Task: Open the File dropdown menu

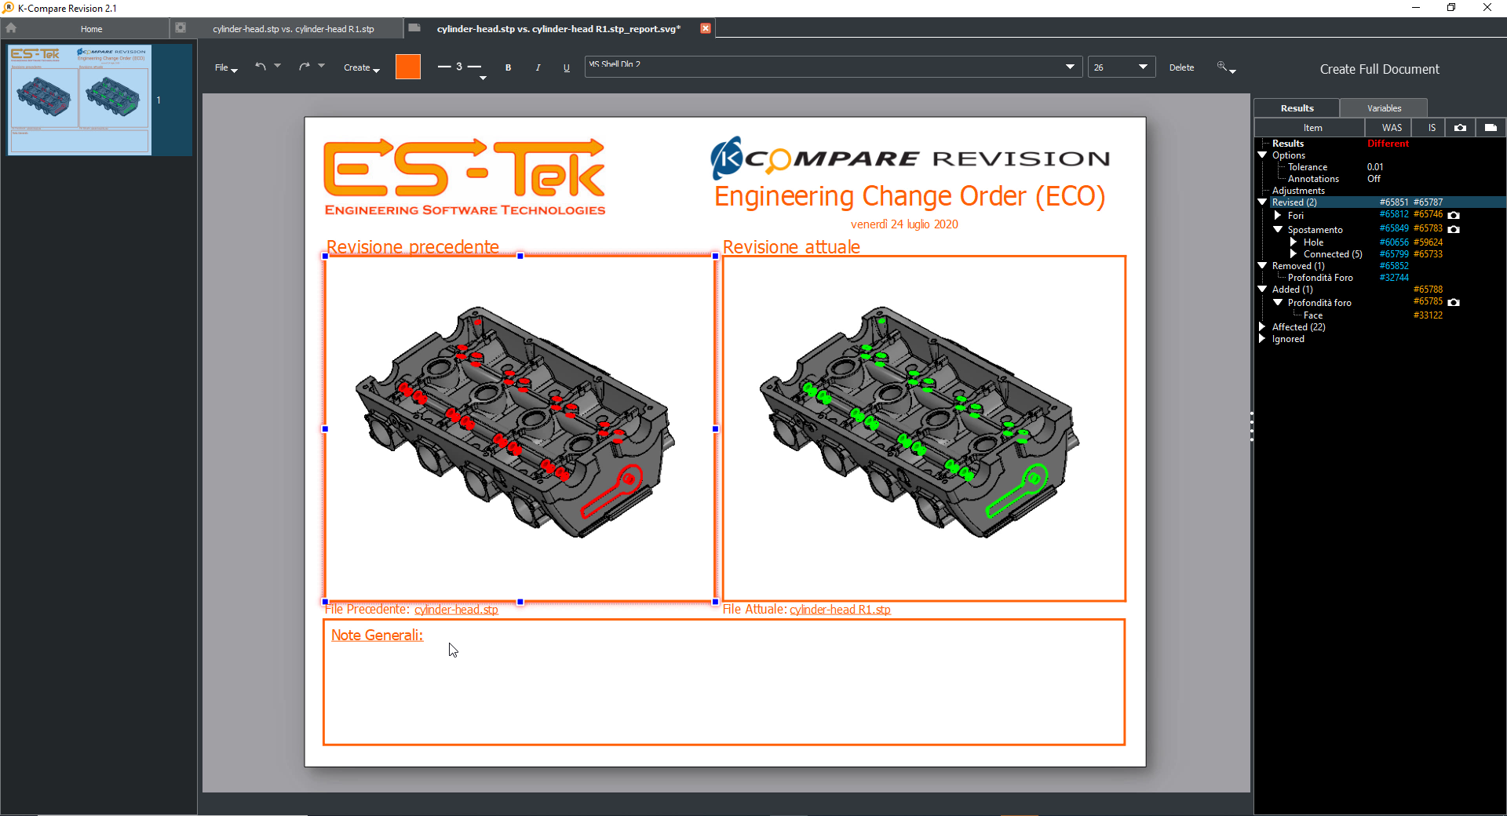Action: click(x=226, y=67)
